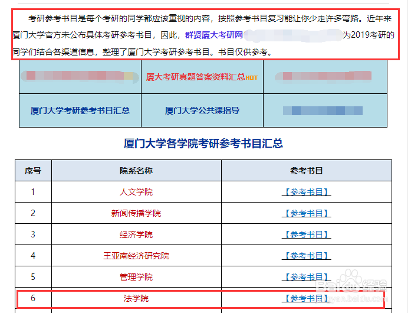
Task: Click the 院系名称 column header
Action: (136, 171)
